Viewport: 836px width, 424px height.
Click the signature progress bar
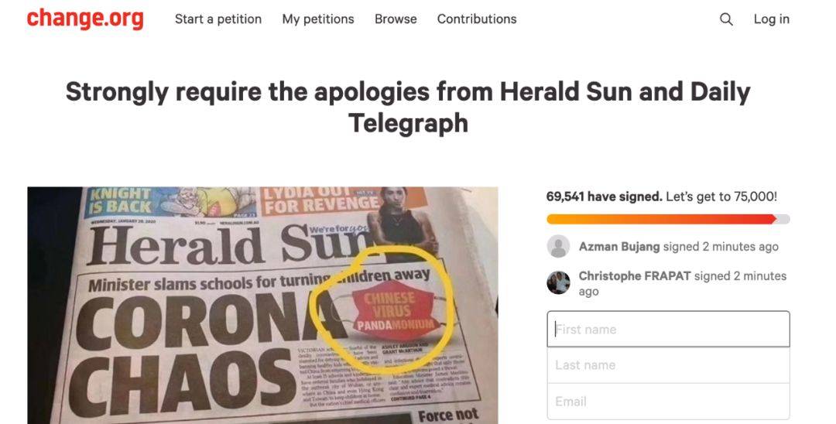(x=669, y=219)
